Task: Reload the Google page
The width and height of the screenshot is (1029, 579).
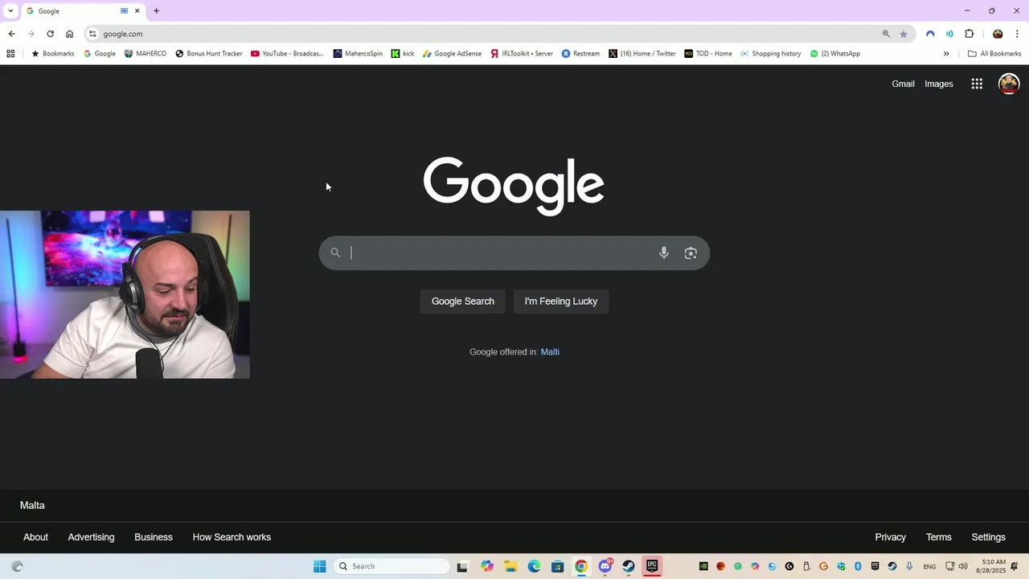Action: point(50,34)
